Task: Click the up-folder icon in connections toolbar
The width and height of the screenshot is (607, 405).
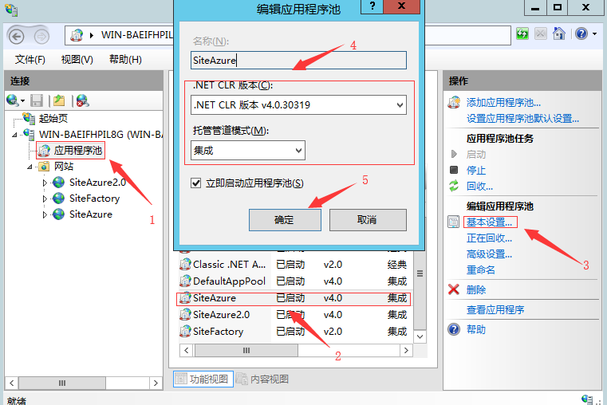Action: click(x=59, y=100)
